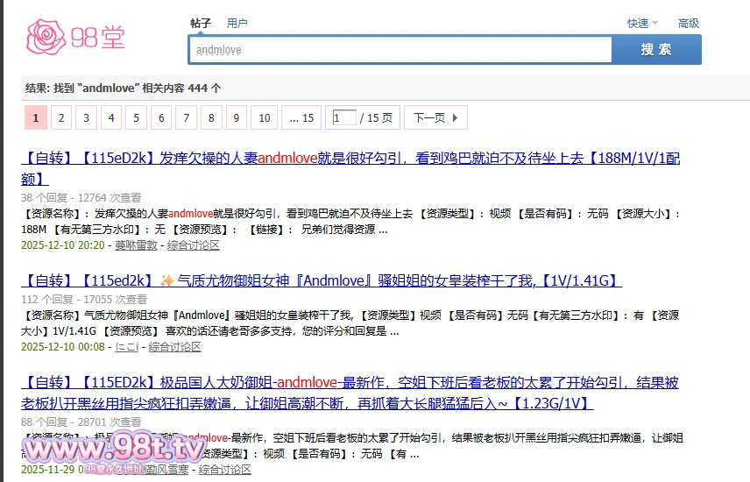
Task: Jump to results page 5
Action: coord(136,117)
